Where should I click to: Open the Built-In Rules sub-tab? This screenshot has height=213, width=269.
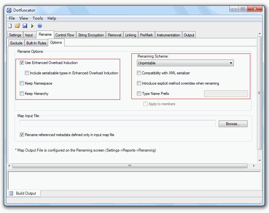coord(36,43)
